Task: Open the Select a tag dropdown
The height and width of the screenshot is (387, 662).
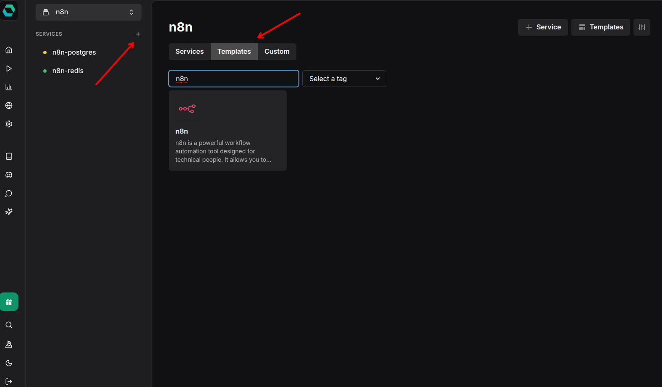Action: click(344, 79)
